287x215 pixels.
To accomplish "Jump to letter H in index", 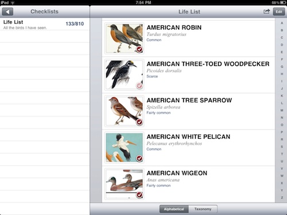I will pos(282,74).
